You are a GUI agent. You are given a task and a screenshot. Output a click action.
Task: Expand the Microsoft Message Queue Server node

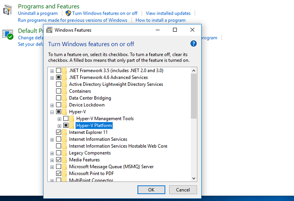(52, 167)
